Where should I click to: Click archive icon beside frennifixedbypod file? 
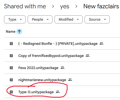11,56
